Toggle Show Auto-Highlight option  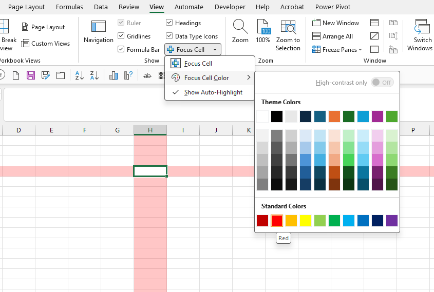click(210, 92)
